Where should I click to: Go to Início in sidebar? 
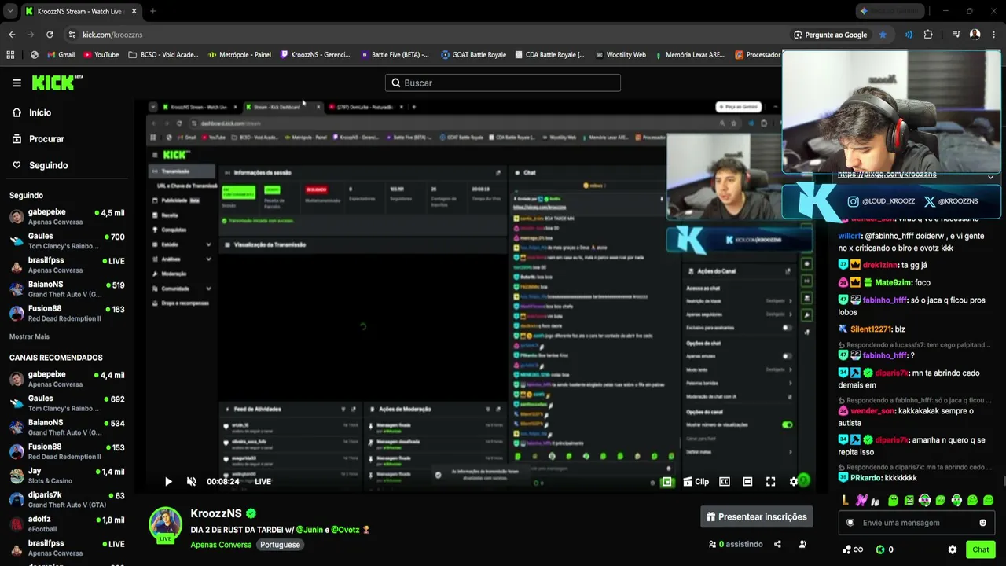tap(31, 112)
